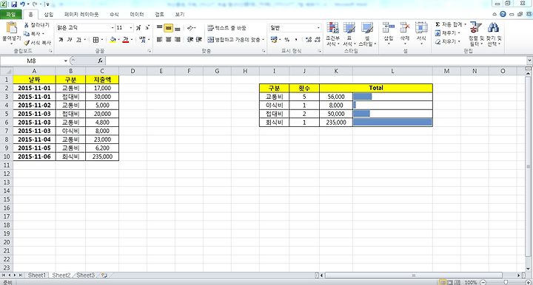Viewport: 533px width, 285px height.
Task: Adjust the zoom slider handle
Action: tap(506, 282)
